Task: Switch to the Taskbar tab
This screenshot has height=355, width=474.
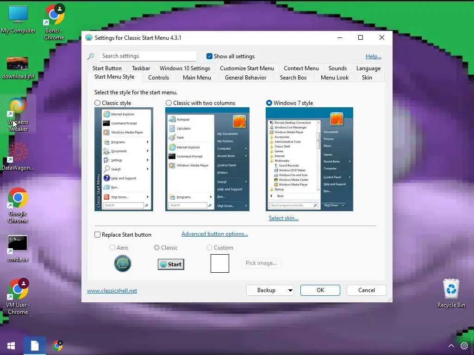Action: [x=141, y=68]
